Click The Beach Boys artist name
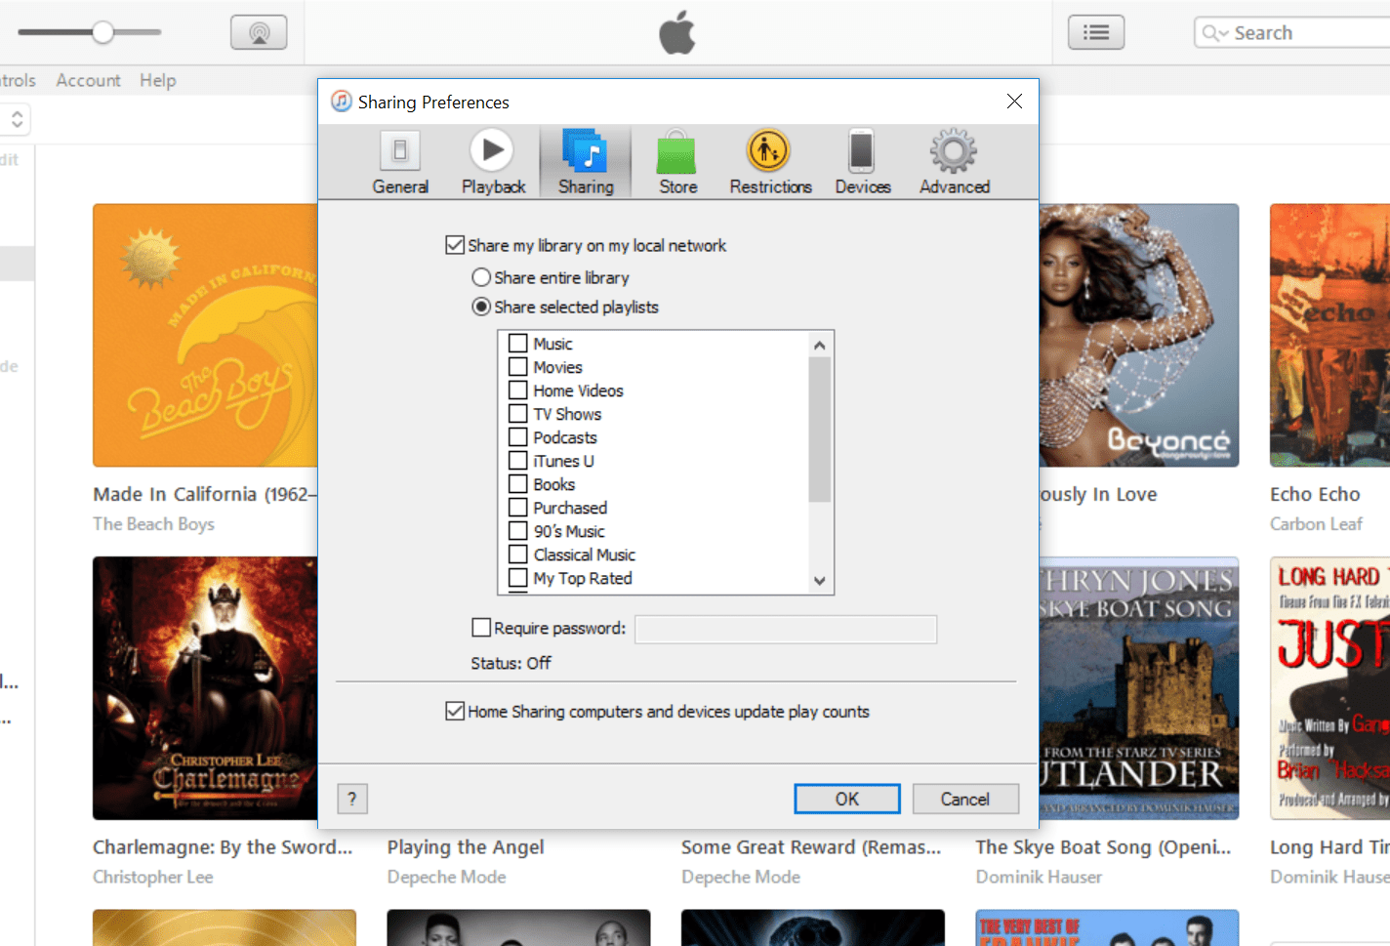The height and width of the screenshot is (946, 1390). [153, 524]
